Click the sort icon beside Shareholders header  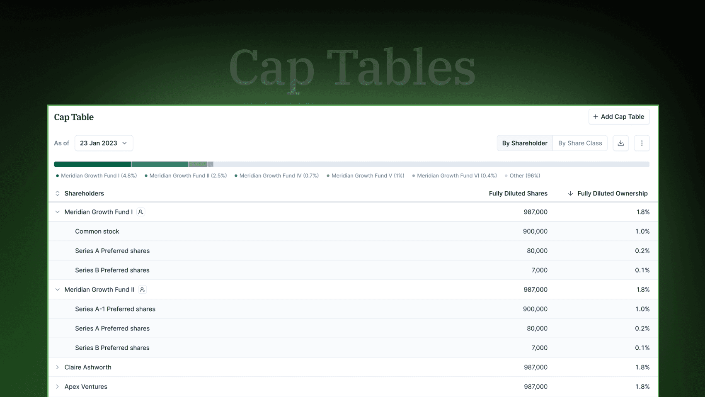(58, 193)
